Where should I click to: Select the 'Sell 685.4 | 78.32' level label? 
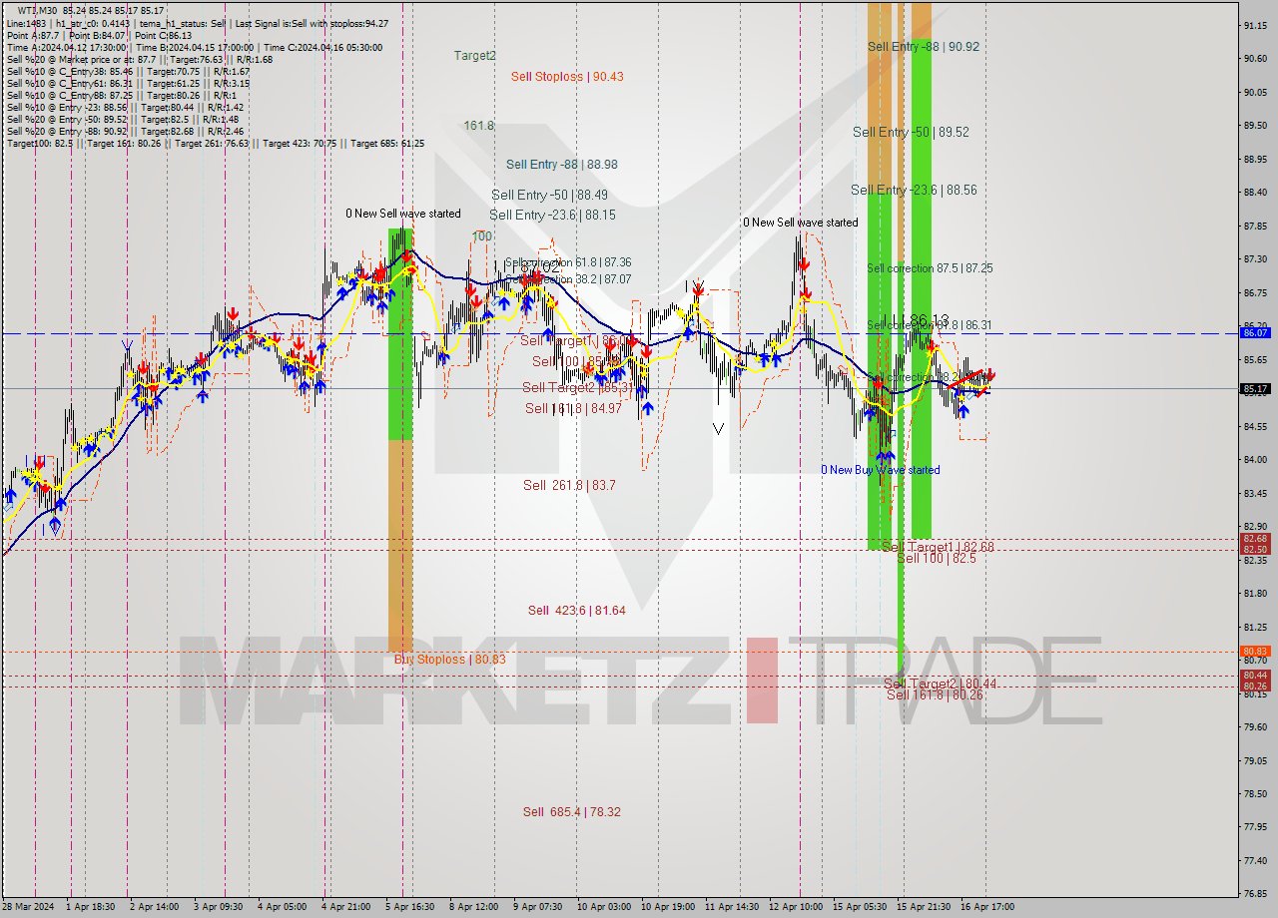[572, 812]
